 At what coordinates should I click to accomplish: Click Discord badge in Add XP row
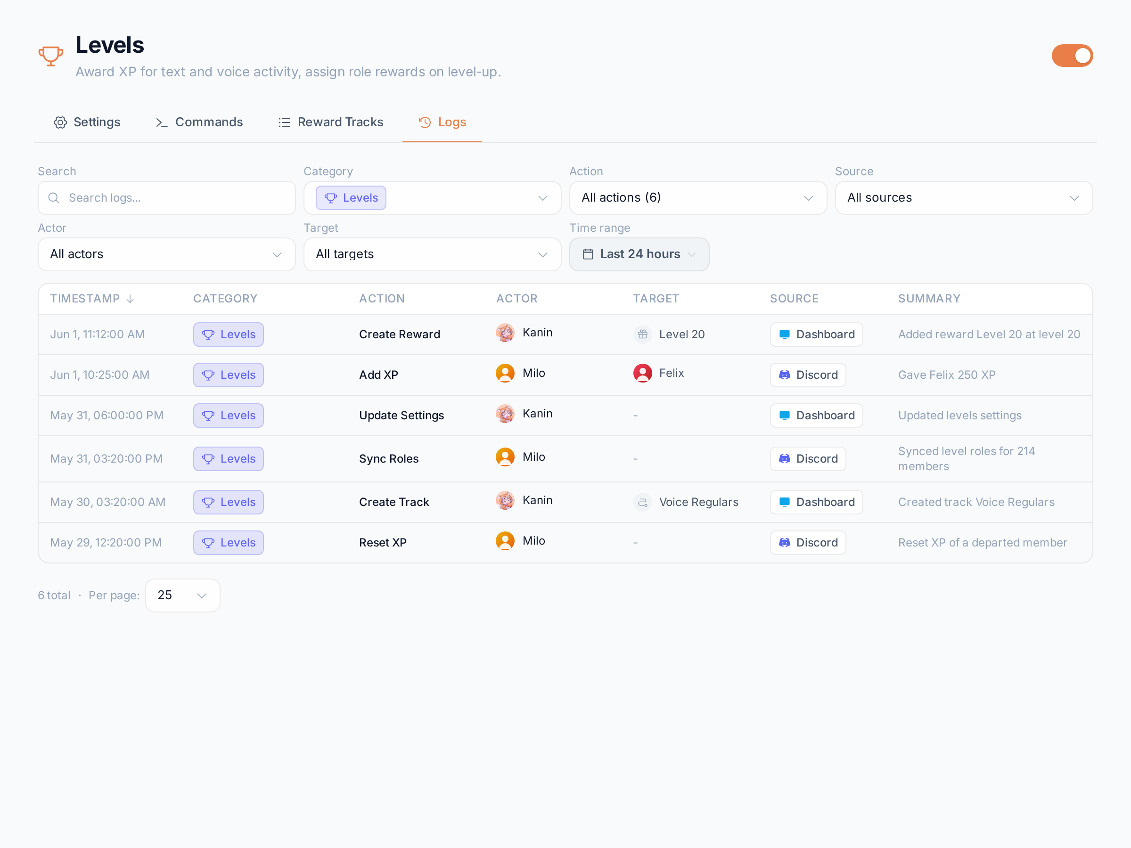(x=808, y=375)
